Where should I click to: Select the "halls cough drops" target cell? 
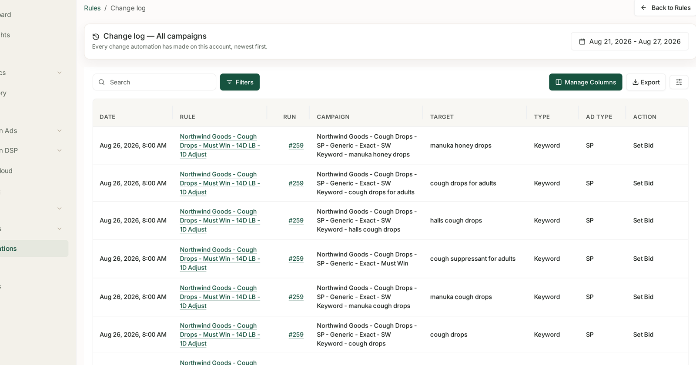pyautogui.click(x=456, y=220)
